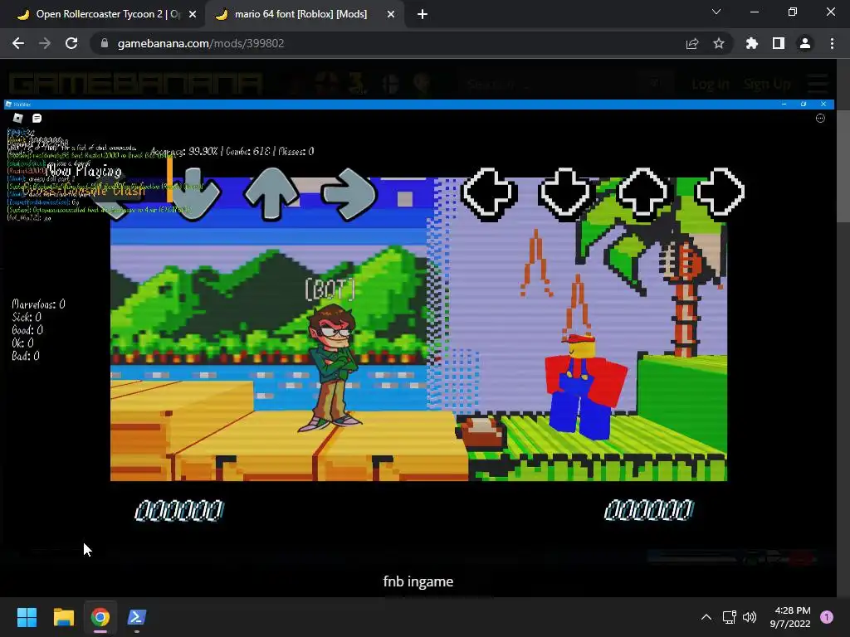The height and width of the screenshot is (637, 850).
Task: Open PowerShell from the taskbar
Action: click(x=137, y=617)
